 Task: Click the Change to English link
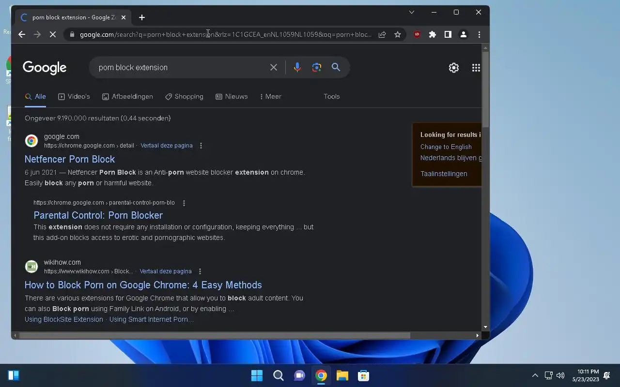(x=446, y=147)
